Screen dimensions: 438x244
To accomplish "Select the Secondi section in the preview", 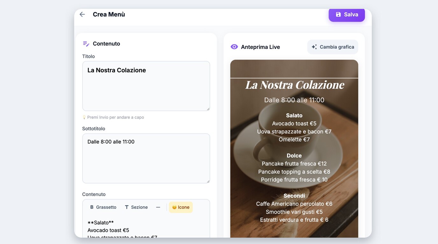I will click(294, 196).
